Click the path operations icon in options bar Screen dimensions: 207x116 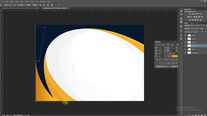pyautogui.click(x=40, y=5)
